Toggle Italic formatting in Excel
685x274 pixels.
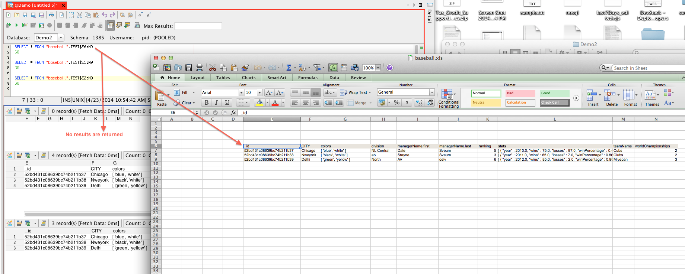click(217, 102)
